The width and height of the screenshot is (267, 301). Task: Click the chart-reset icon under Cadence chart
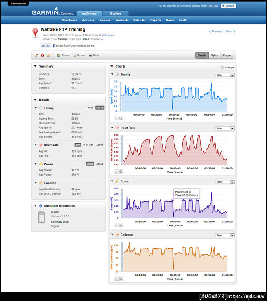[x=116, y=278]
